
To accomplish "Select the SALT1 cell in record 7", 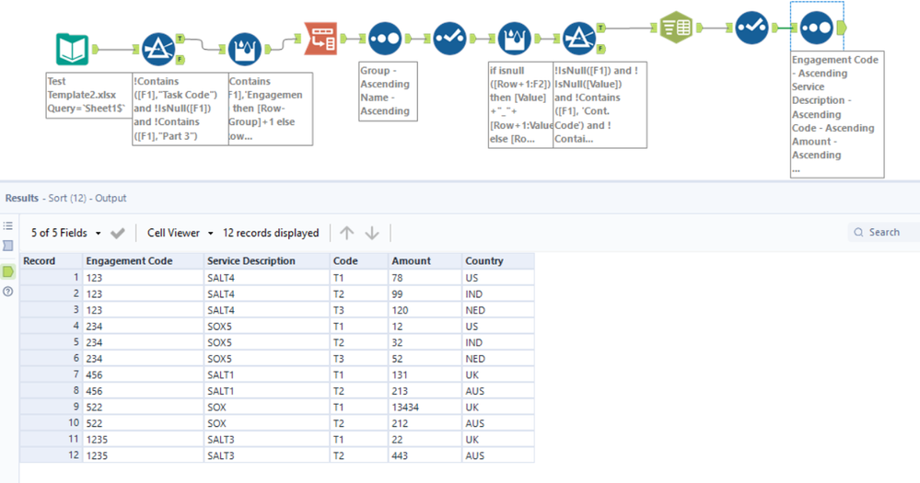I will (266, 374).
